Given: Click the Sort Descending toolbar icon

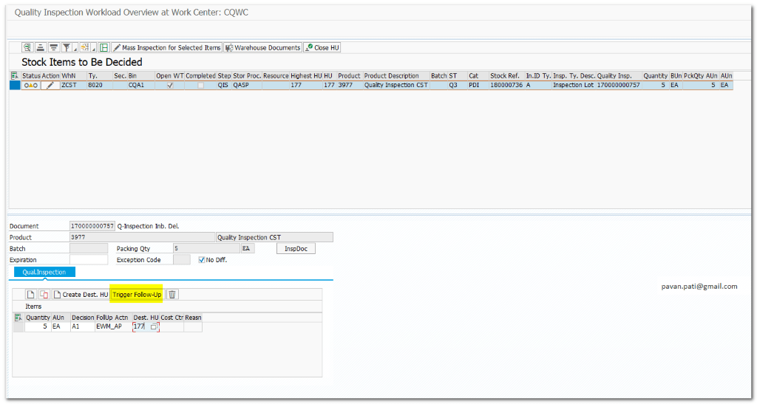Looking at the screenshot, I should (53, 47).
